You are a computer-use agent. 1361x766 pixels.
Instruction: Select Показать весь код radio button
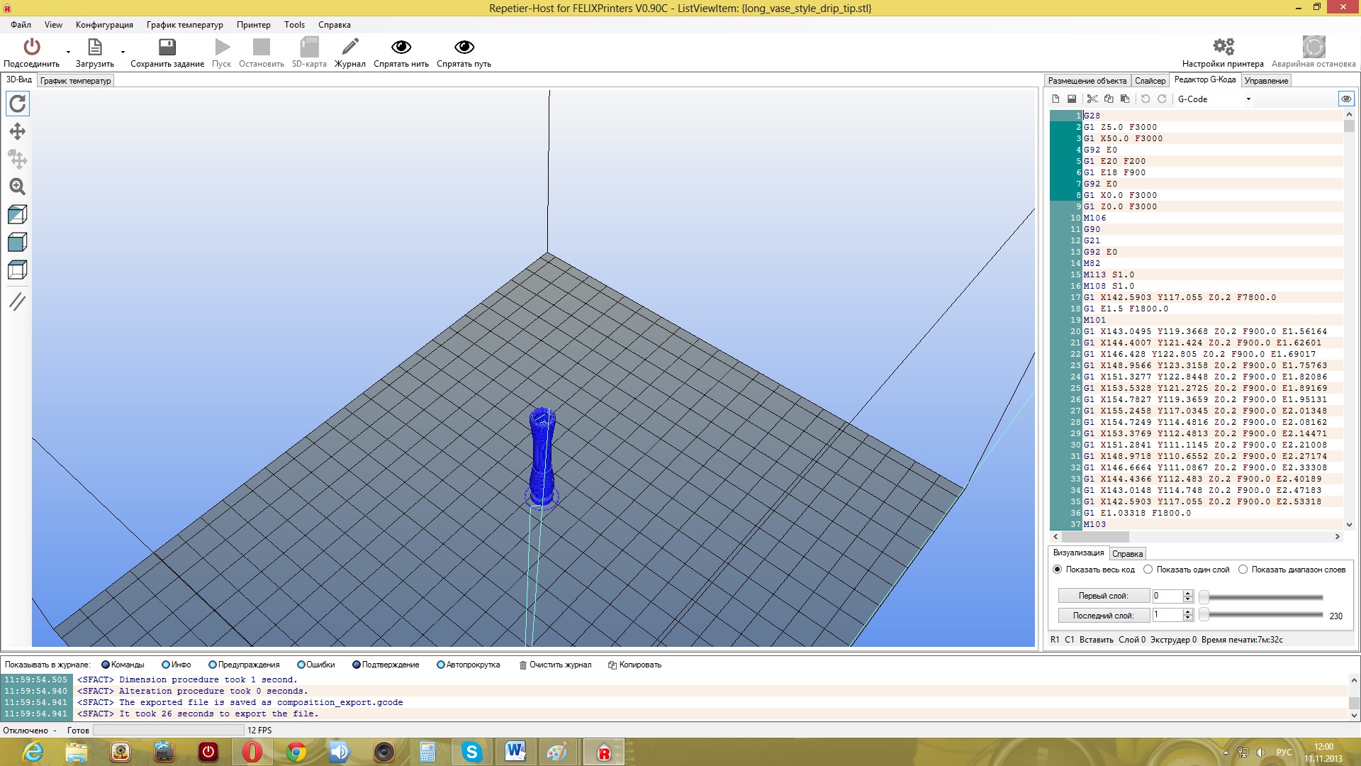[1058, 570]
